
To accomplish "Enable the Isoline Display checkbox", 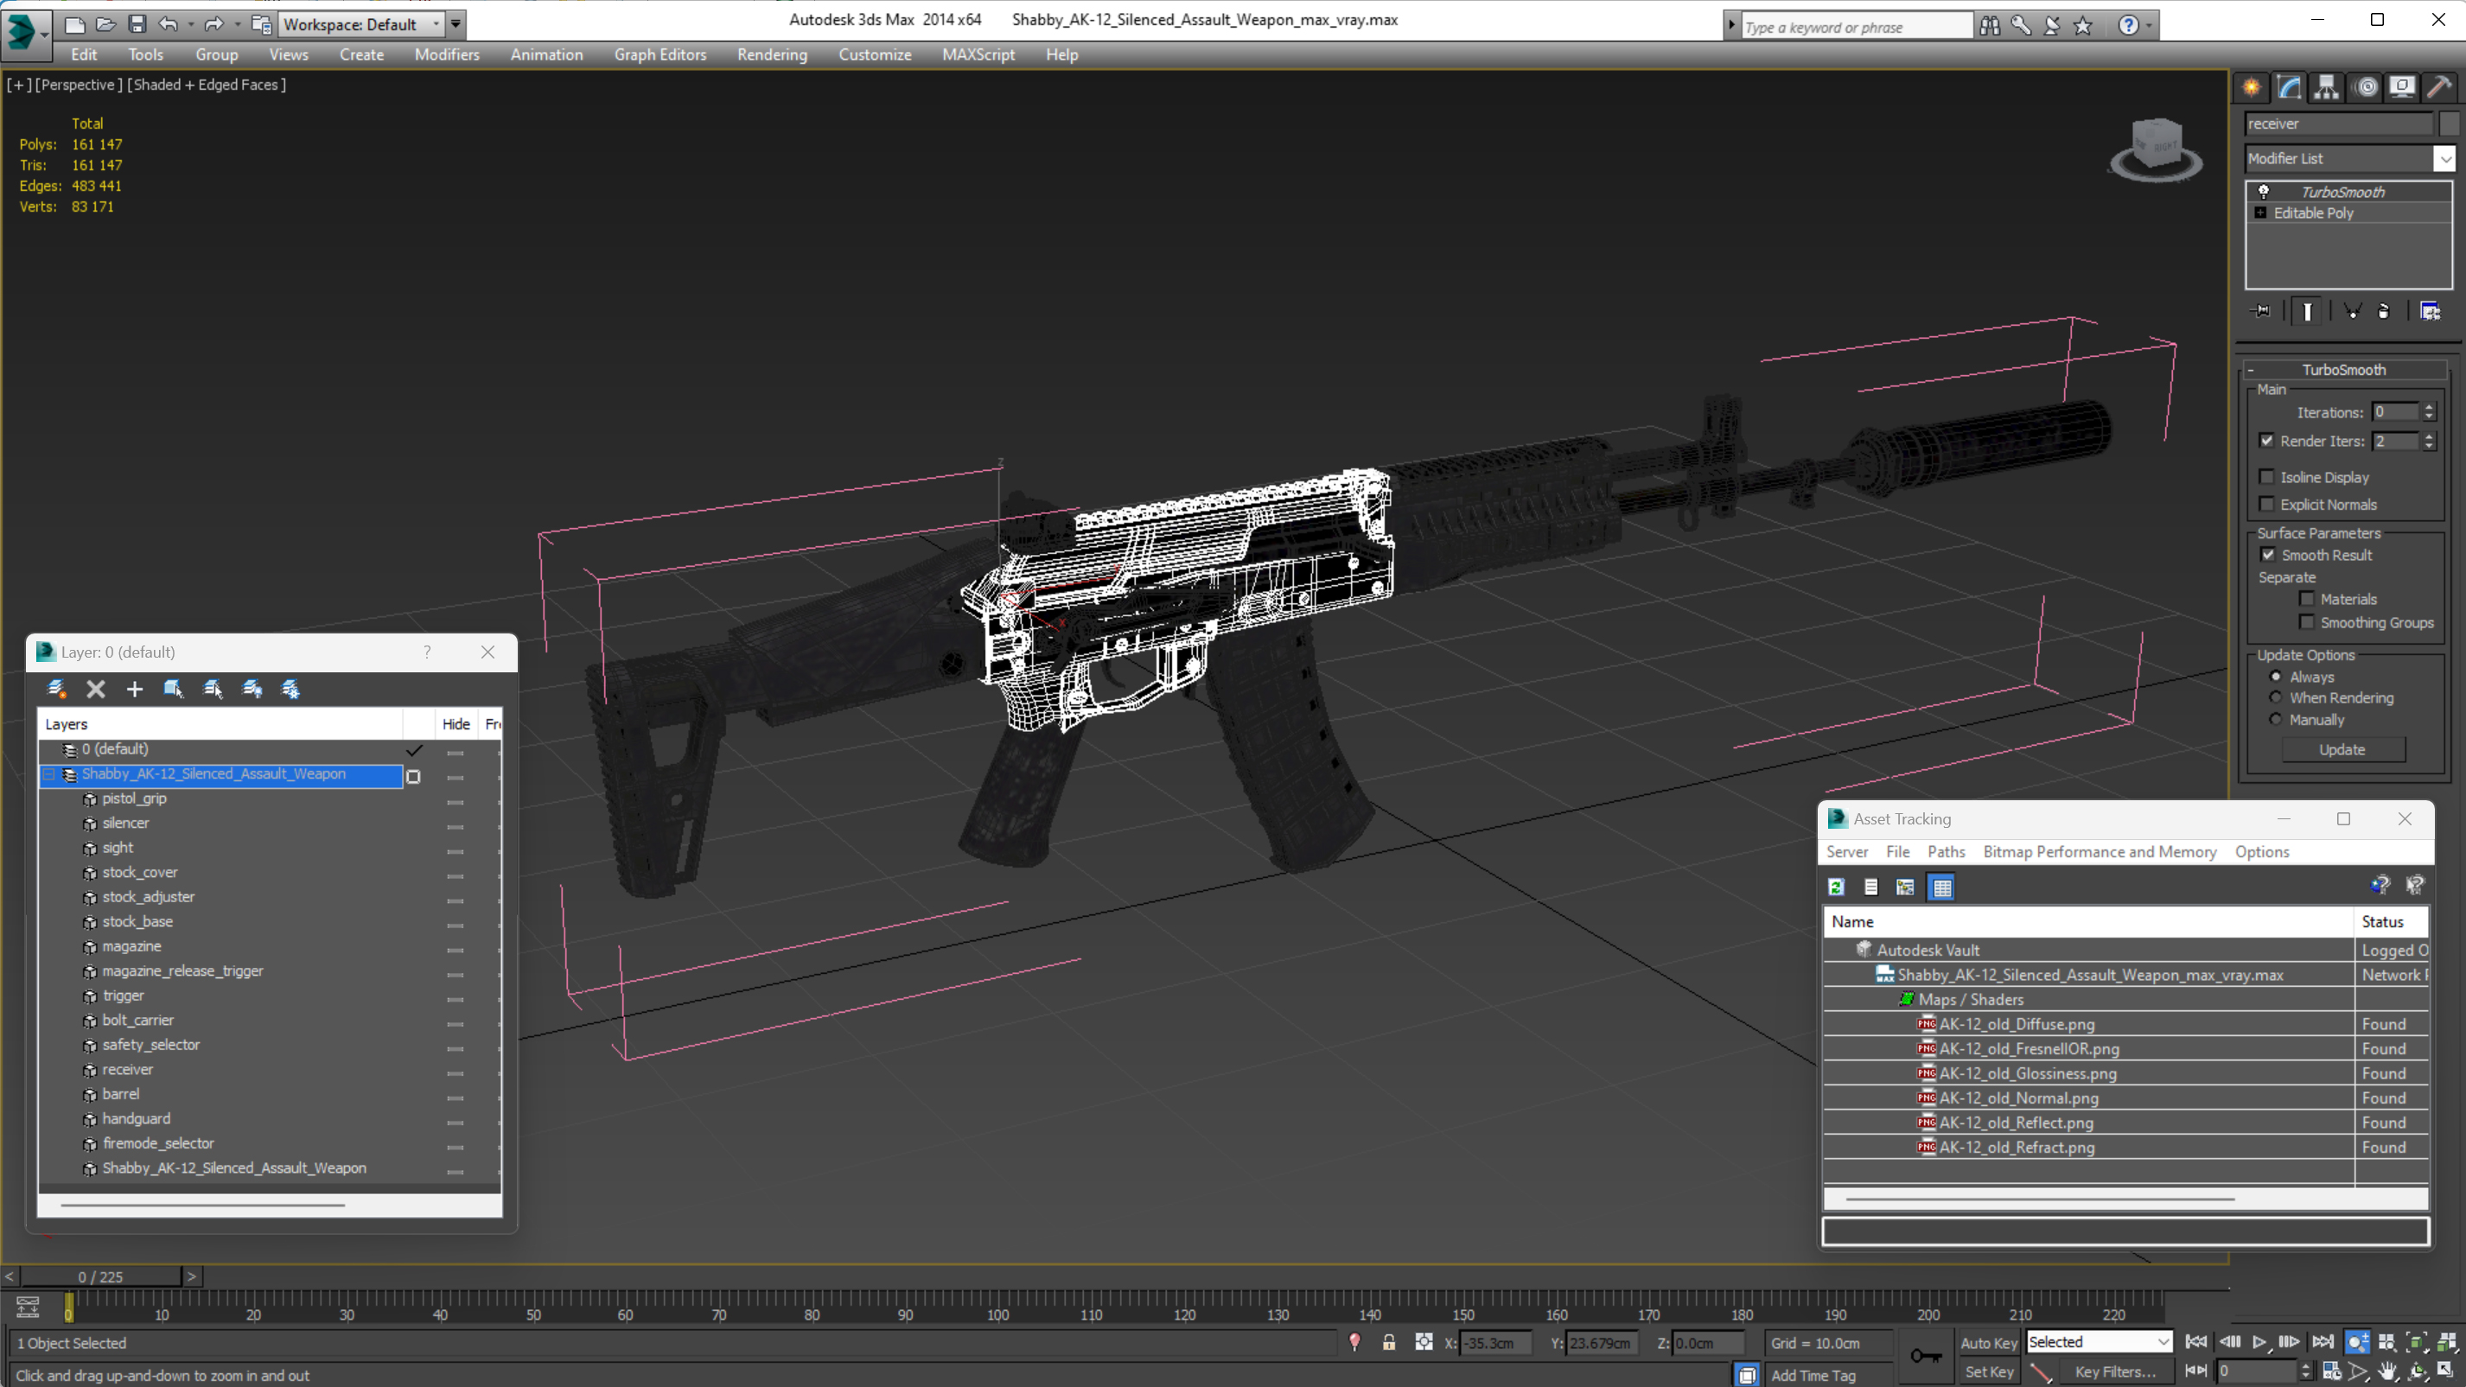I will pyautogui.click(x=2267, y=477).
